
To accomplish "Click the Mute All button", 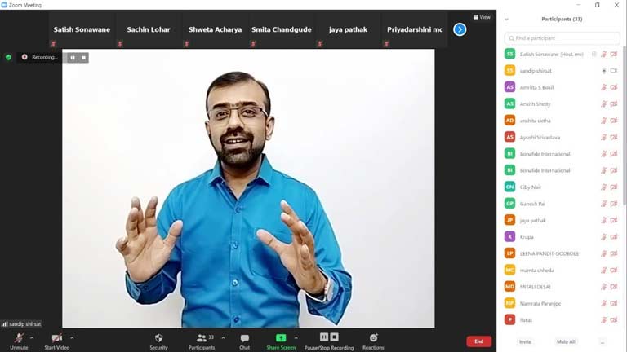I will point(566,341).
